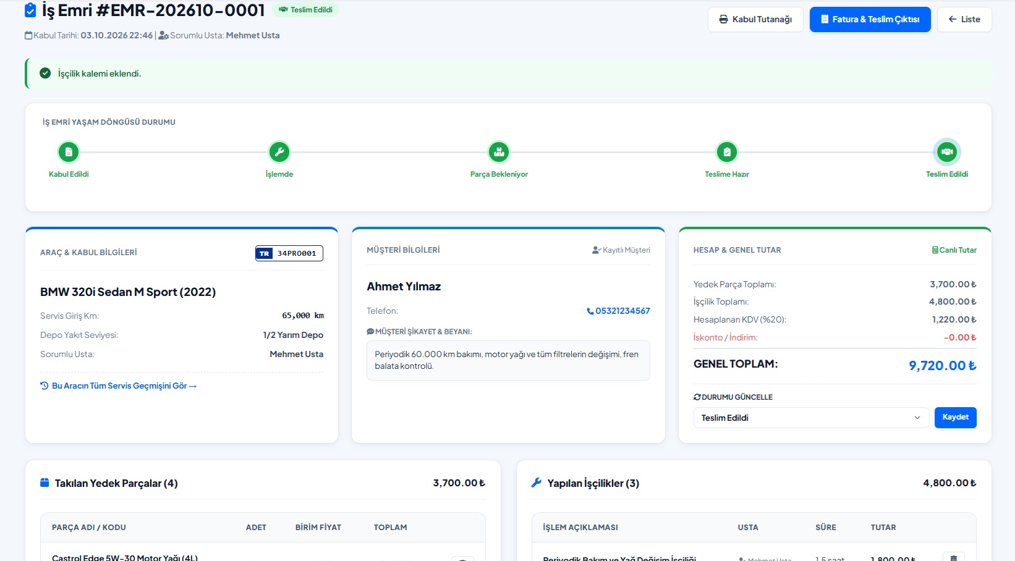The height and width of the screenshot is (561, 1015).
Task: Click the İşlemde wrench stage icon
Action: [x=279, y=152]
